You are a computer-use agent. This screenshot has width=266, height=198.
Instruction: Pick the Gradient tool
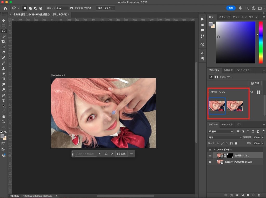coord(3,79)
